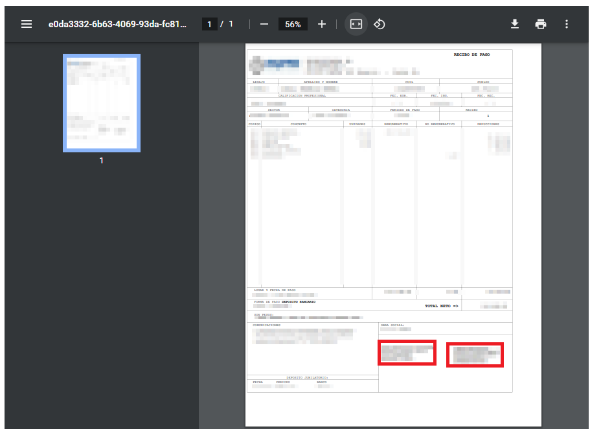Rotate the document counterclockwise
590x433 pixels.
click(380, 24)
